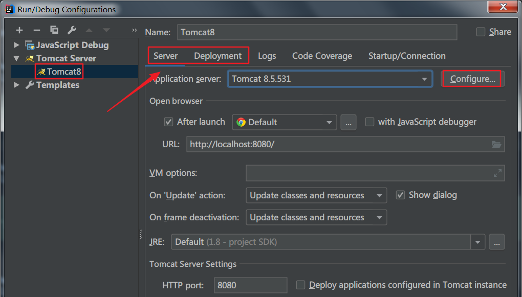Copy configuration icon in toolbar
The height and width of the screenshot is (297, 522).
click(x=54, y=30)
